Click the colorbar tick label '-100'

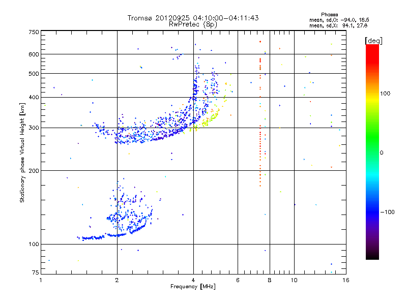coord(388,212)
